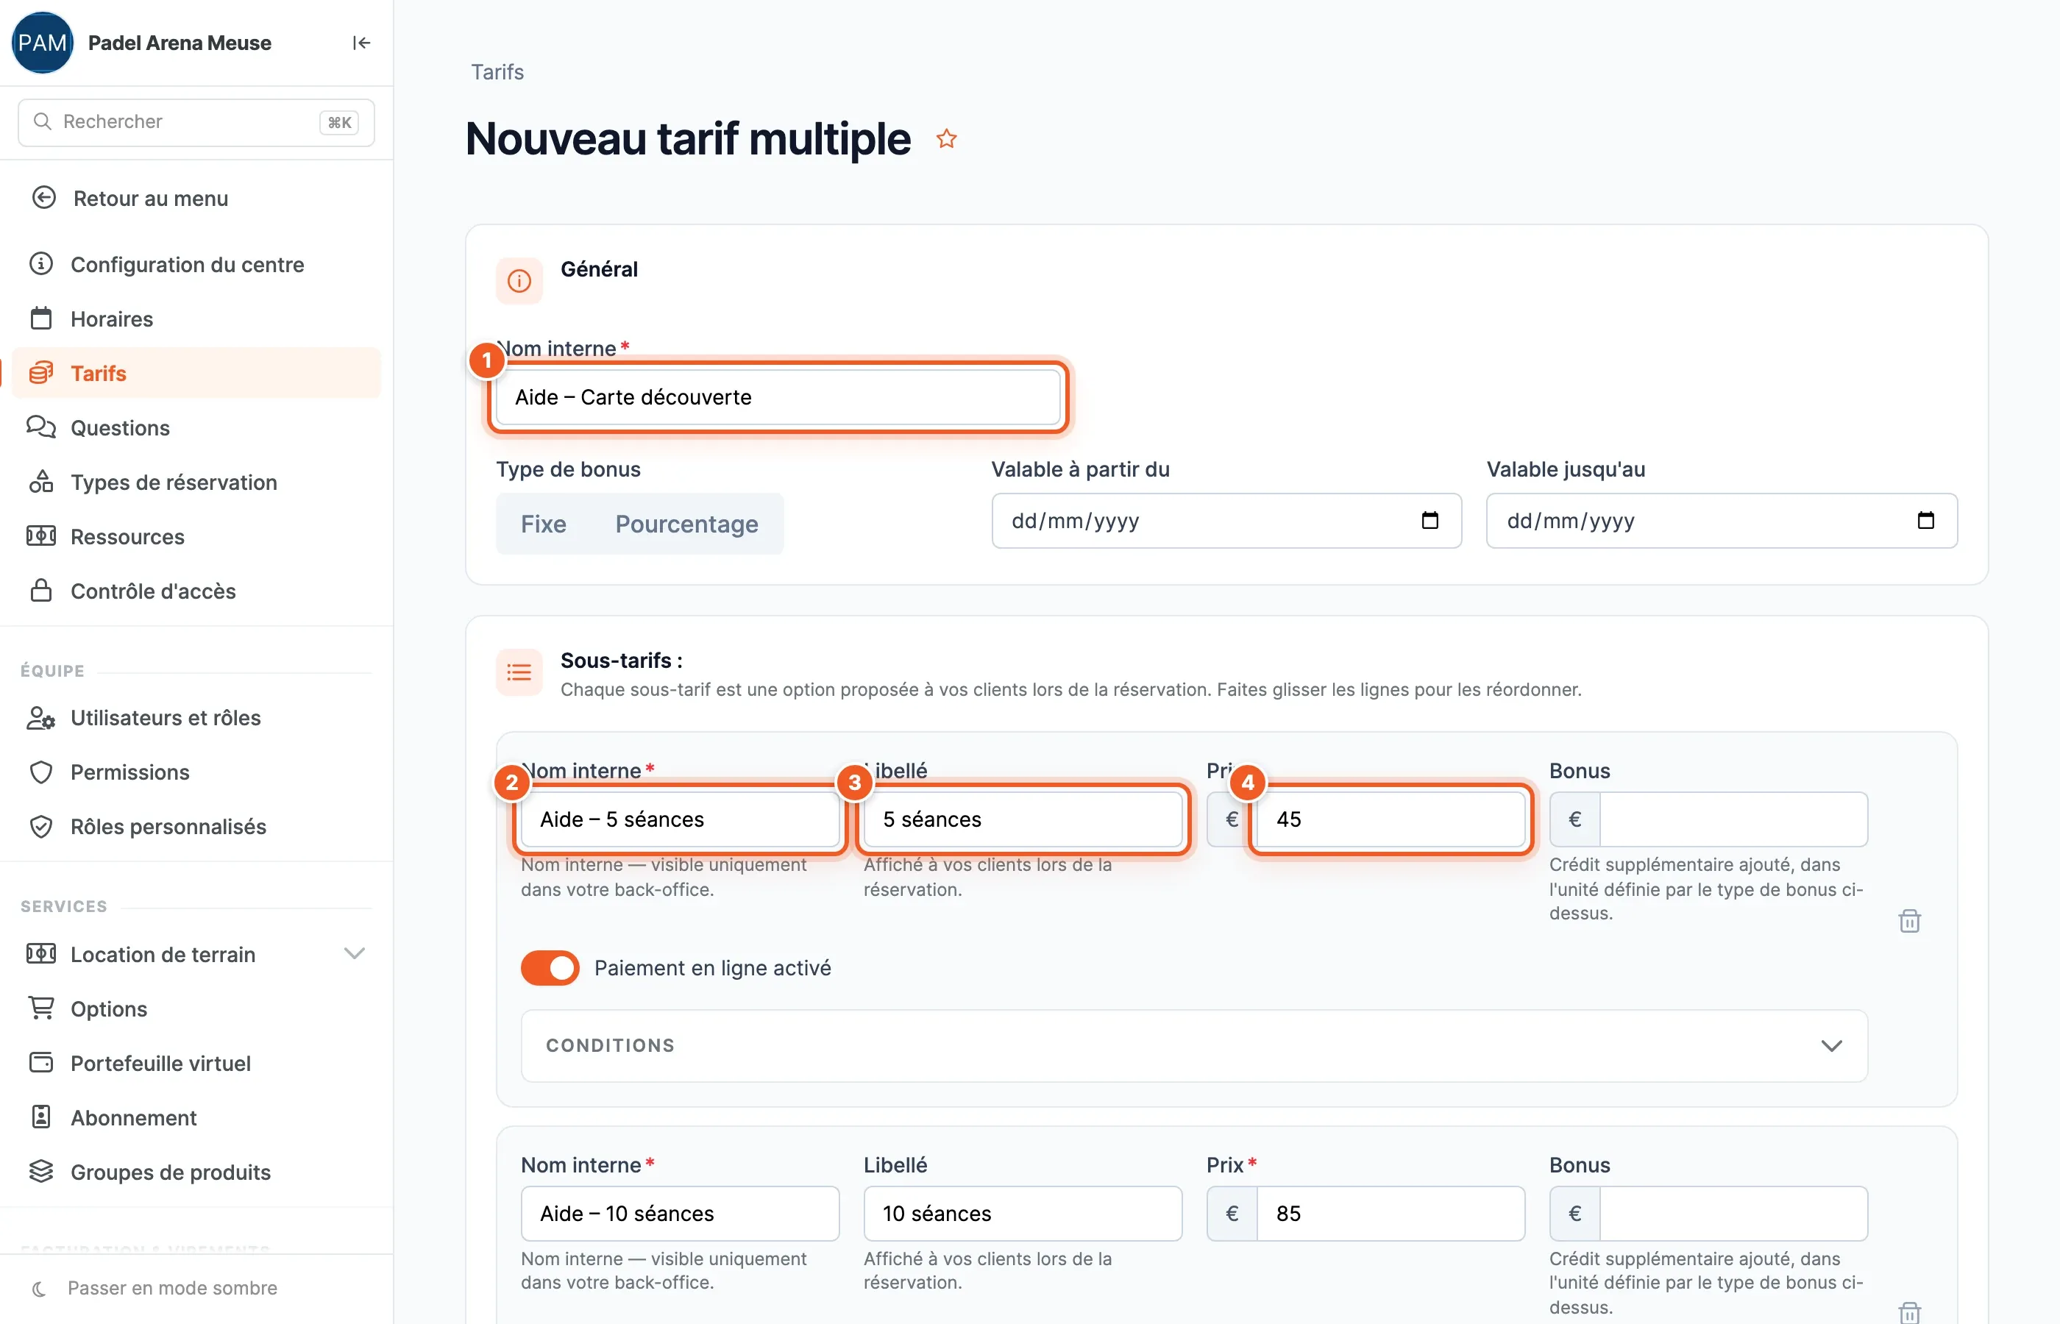The height and width of the screenshot is (1324, 2060).
Task: Click the Général section info icon
Action: pos(519,280)
